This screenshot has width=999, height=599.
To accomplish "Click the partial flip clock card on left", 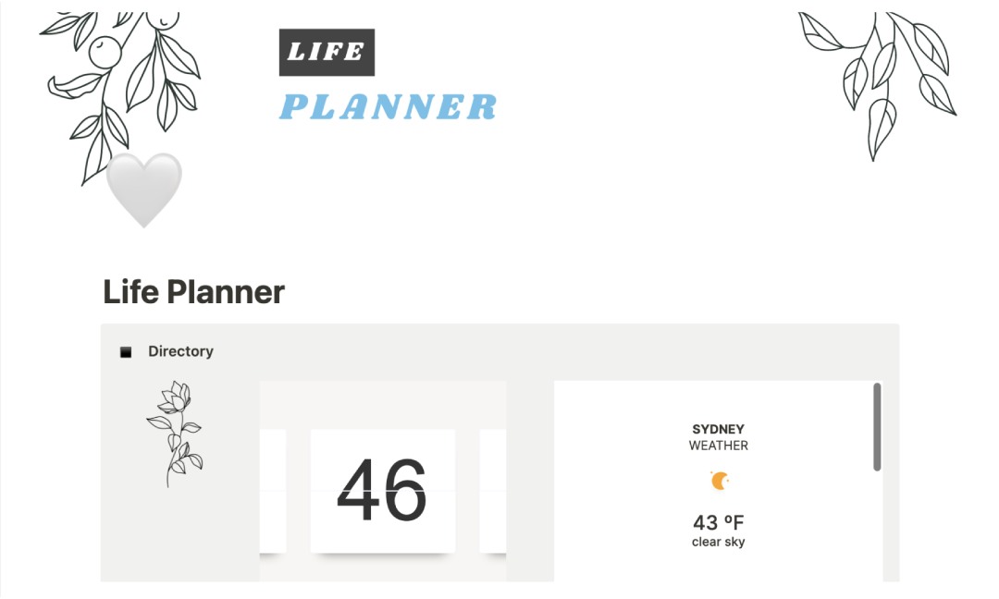I will [x=273, y=490].
